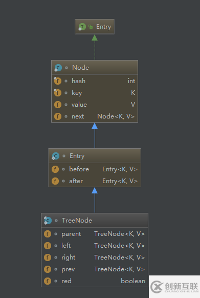Image resolution: width=200 pixels, height=298 pixels.
Task: Select the V type of value
Action: [133, 105]
